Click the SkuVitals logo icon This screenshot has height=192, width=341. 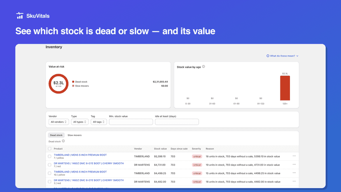pos(20,16)
